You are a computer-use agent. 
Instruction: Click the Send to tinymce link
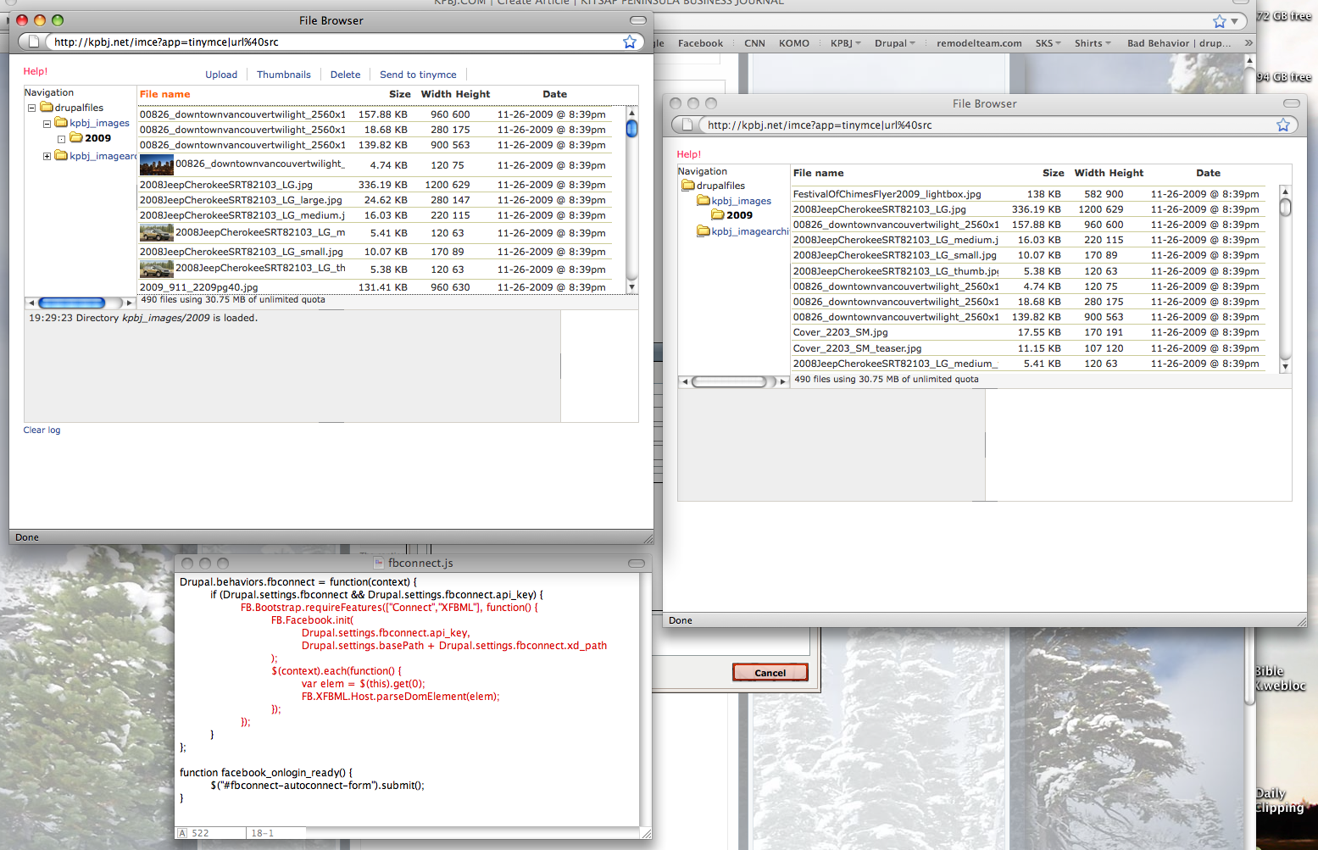(418, 75)
